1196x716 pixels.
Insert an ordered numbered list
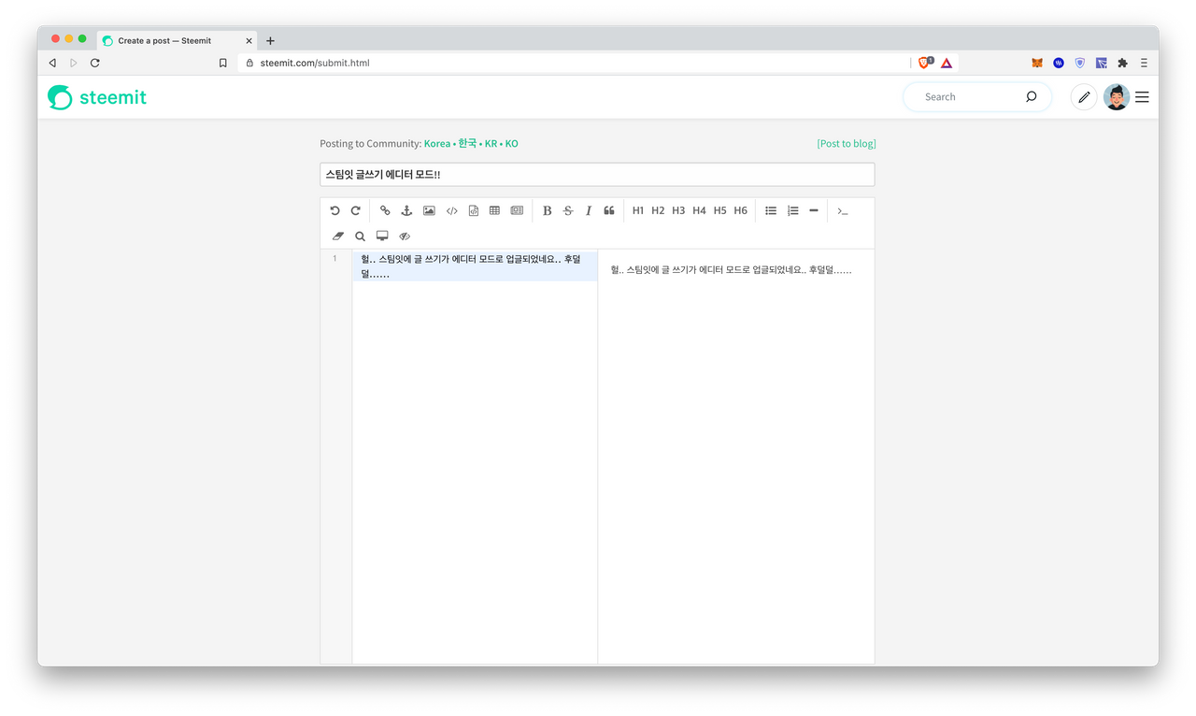point(792,211)
